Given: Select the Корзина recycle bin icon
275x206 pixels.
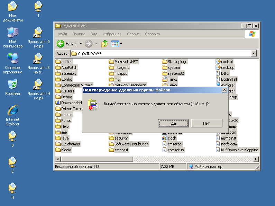Looking at the screenshot, I should [x=12, y=84].
